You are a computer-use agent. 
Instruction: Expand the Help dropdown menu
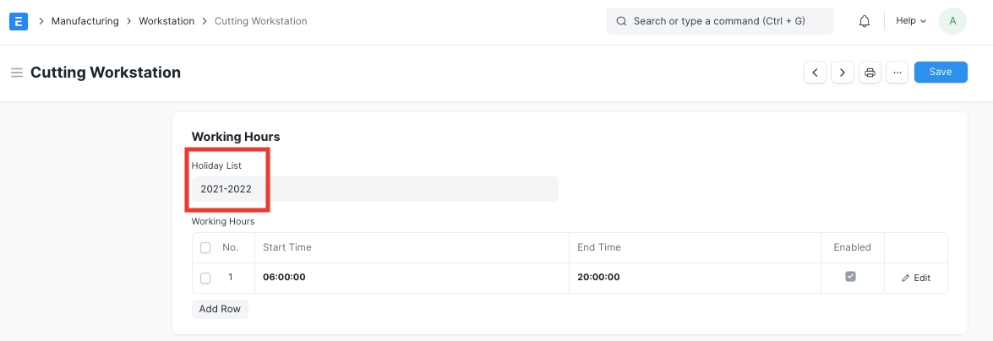(x=911, y=21)
